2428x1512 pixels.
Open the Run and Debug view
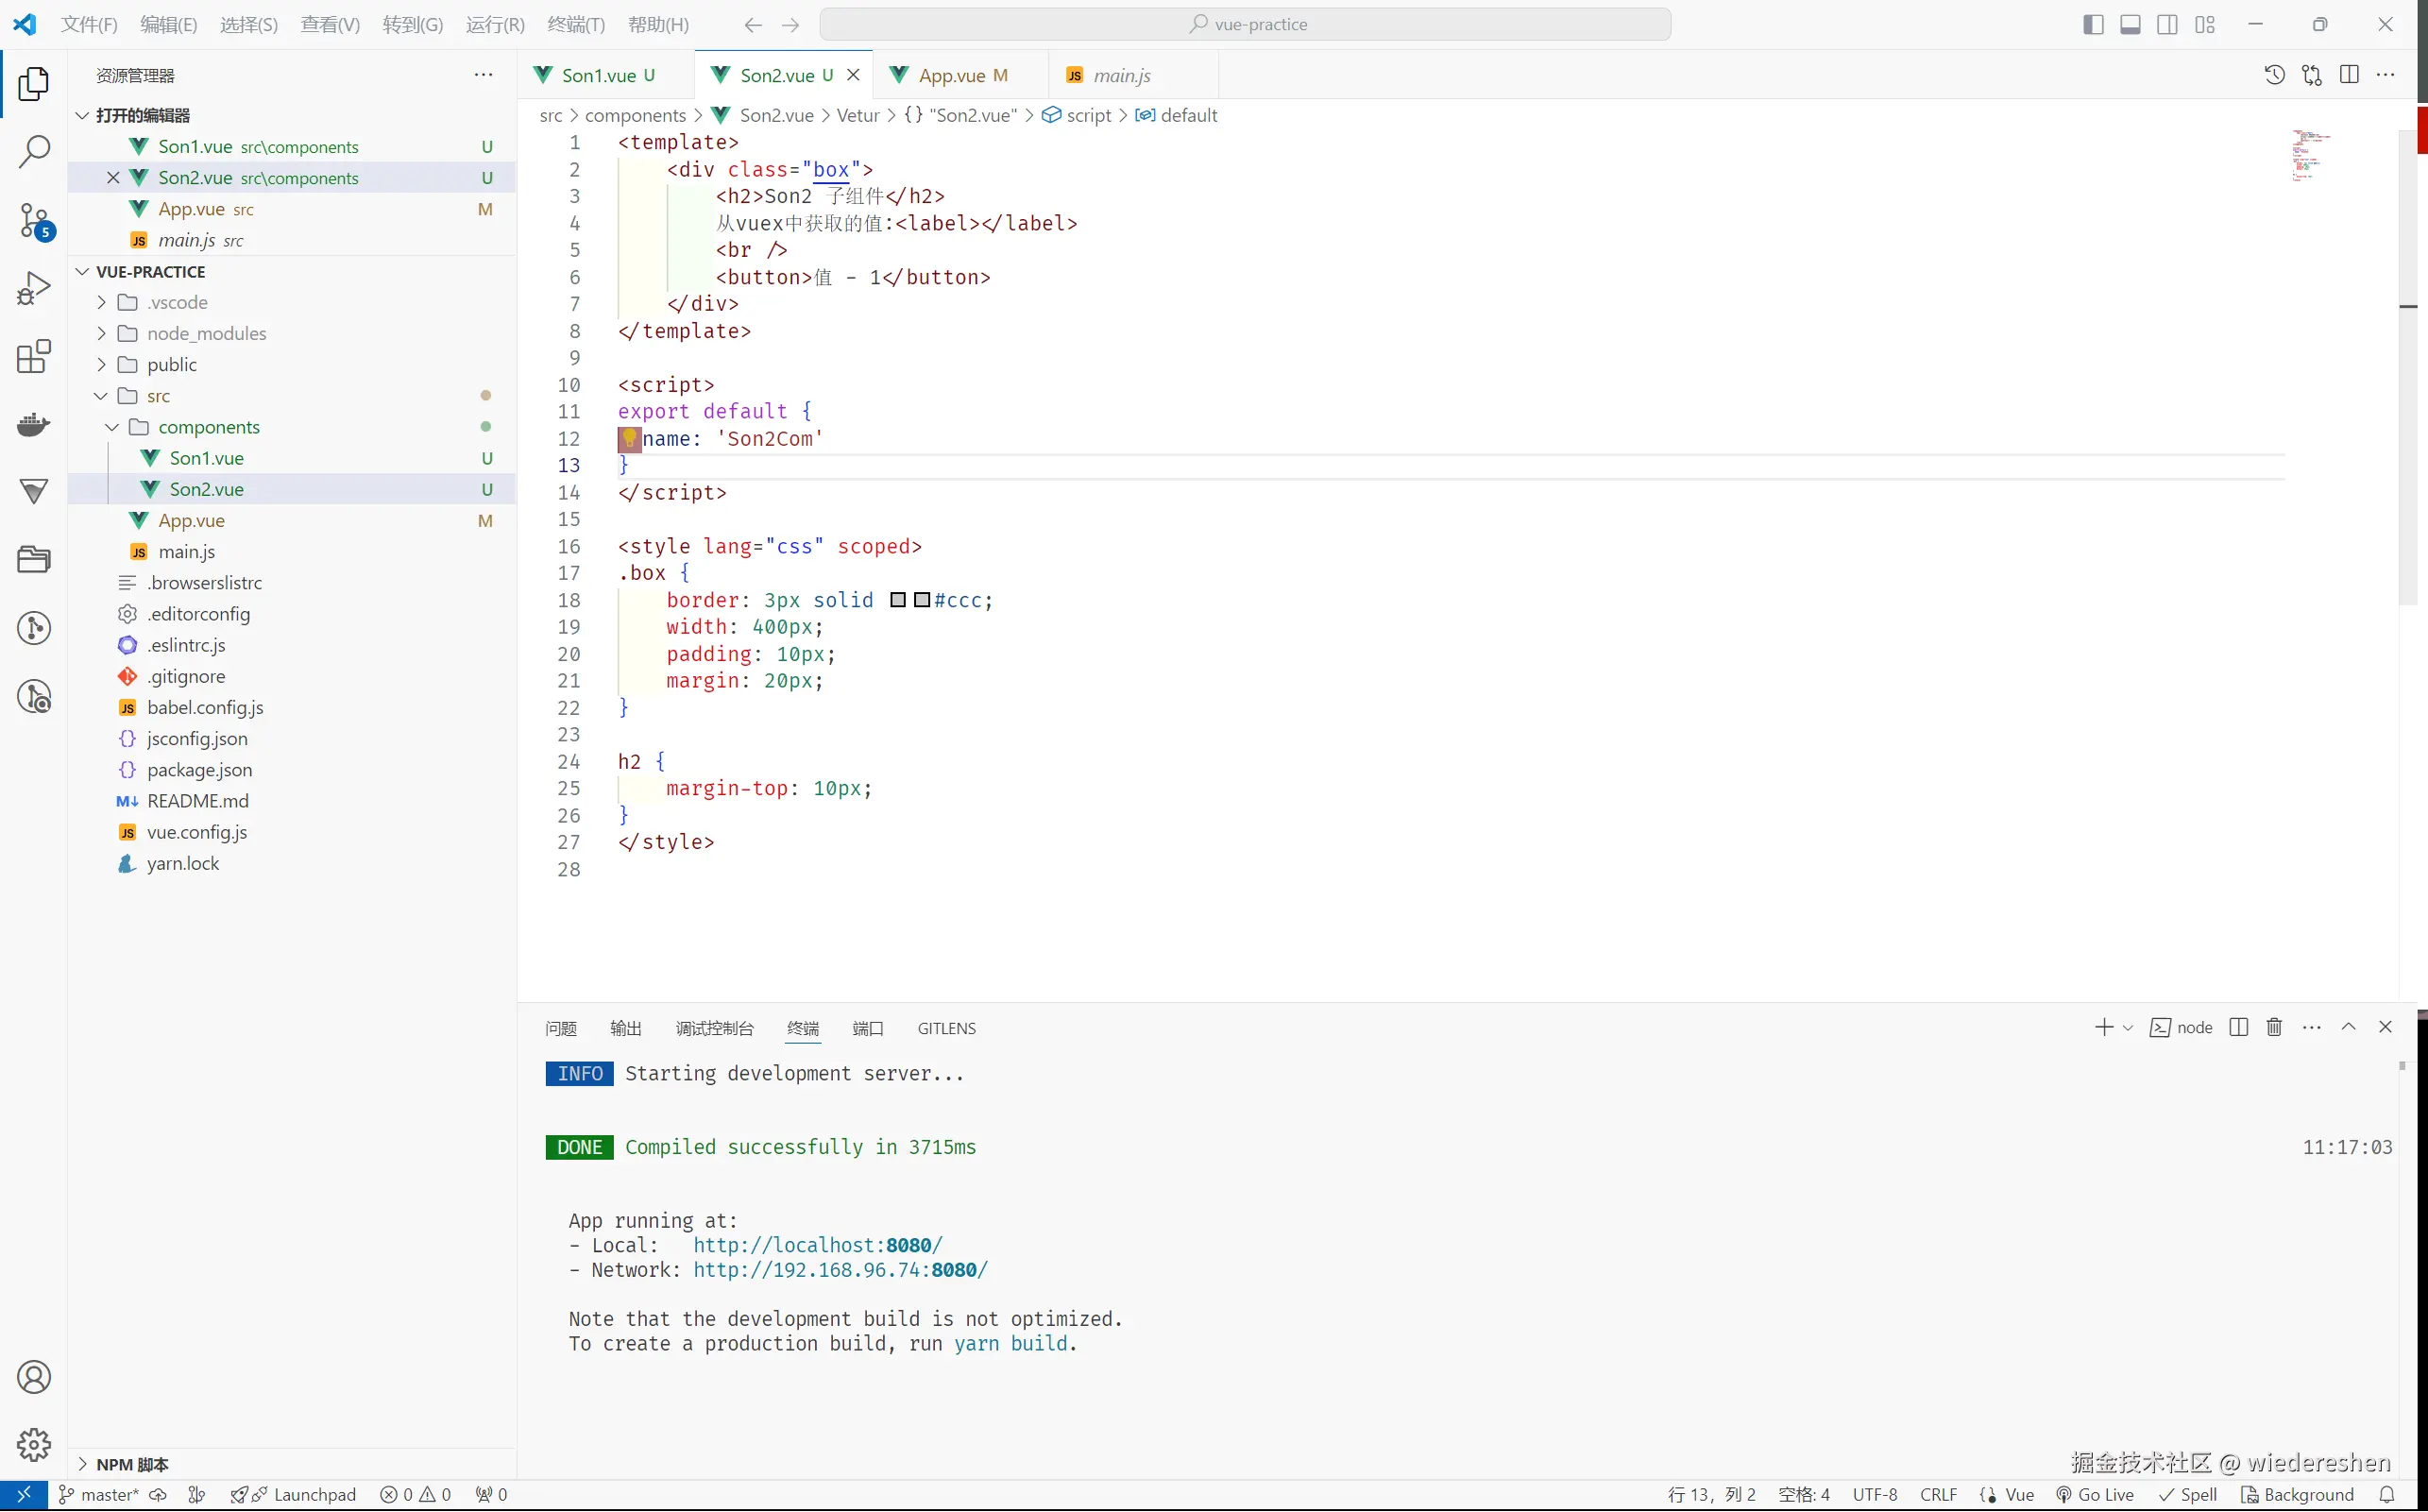[x=34, y=289]
